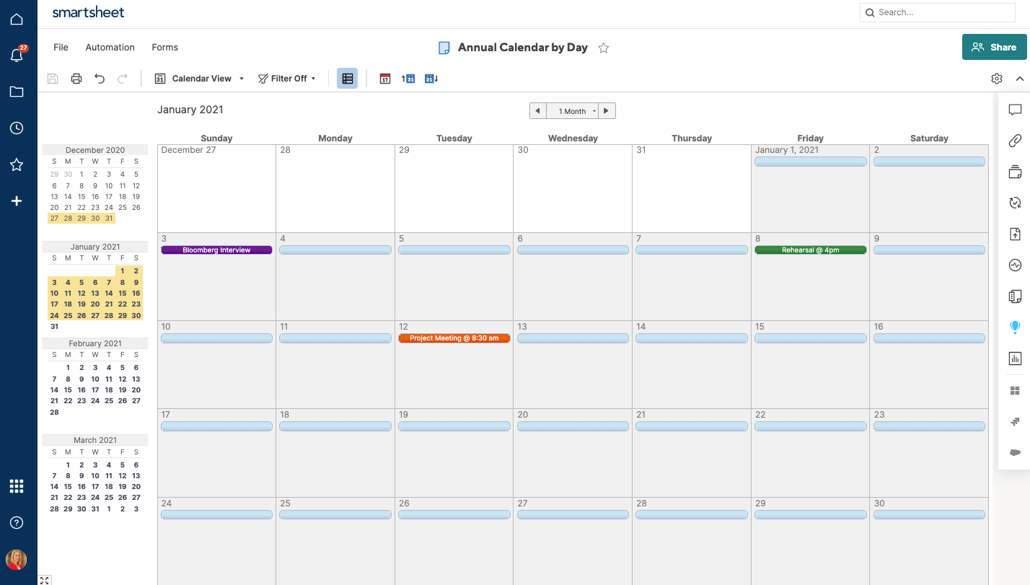Open the app launcher grid icon

pos(17,486)
